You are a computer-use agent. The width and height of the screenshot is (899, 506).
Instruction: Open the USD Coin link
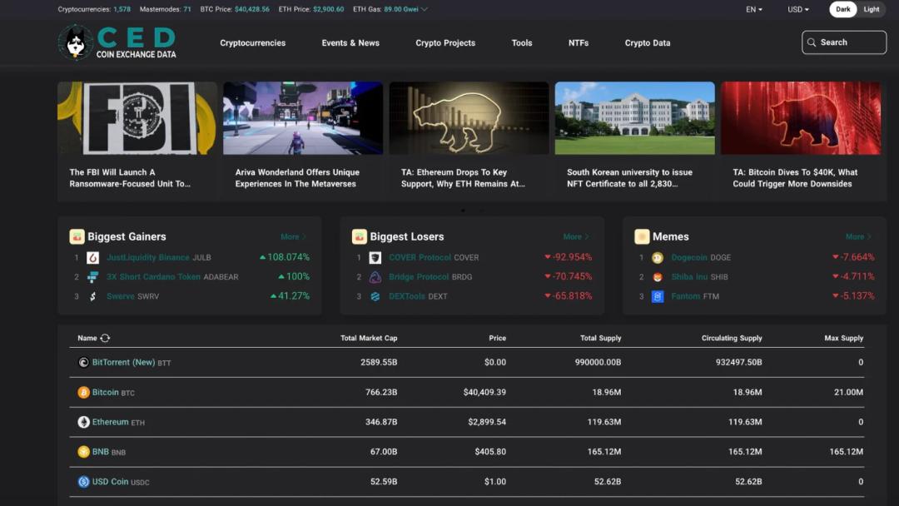[x=110, y=482]
